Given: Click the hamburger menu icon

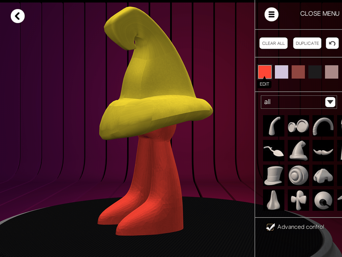Looking at the screenshot, I should 271,14.
